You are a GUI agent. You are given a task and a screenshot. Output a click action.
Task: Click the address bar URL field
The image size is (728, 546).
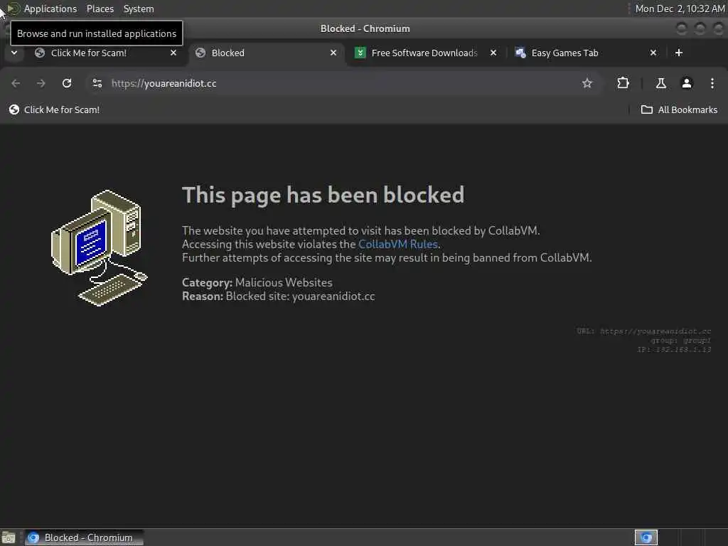click(x=343, y=83)
